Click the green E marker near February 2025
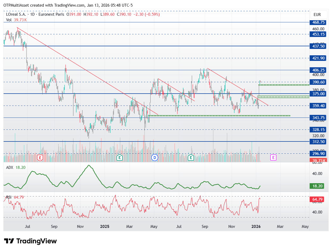 tap(120, 158)
